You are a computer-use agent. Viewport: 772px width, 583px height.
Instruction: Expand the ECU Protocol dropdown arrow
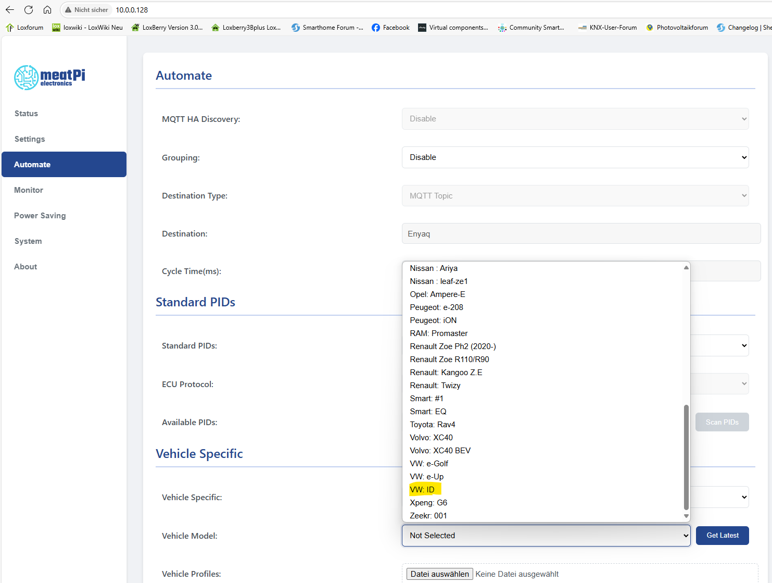point(744,384)
